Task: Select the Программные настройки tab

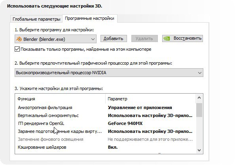Action: 90,18
